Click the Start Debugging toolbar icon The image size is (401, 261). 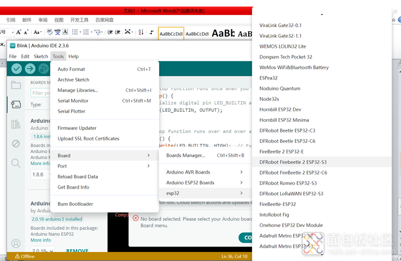click(x=43, y=68)
